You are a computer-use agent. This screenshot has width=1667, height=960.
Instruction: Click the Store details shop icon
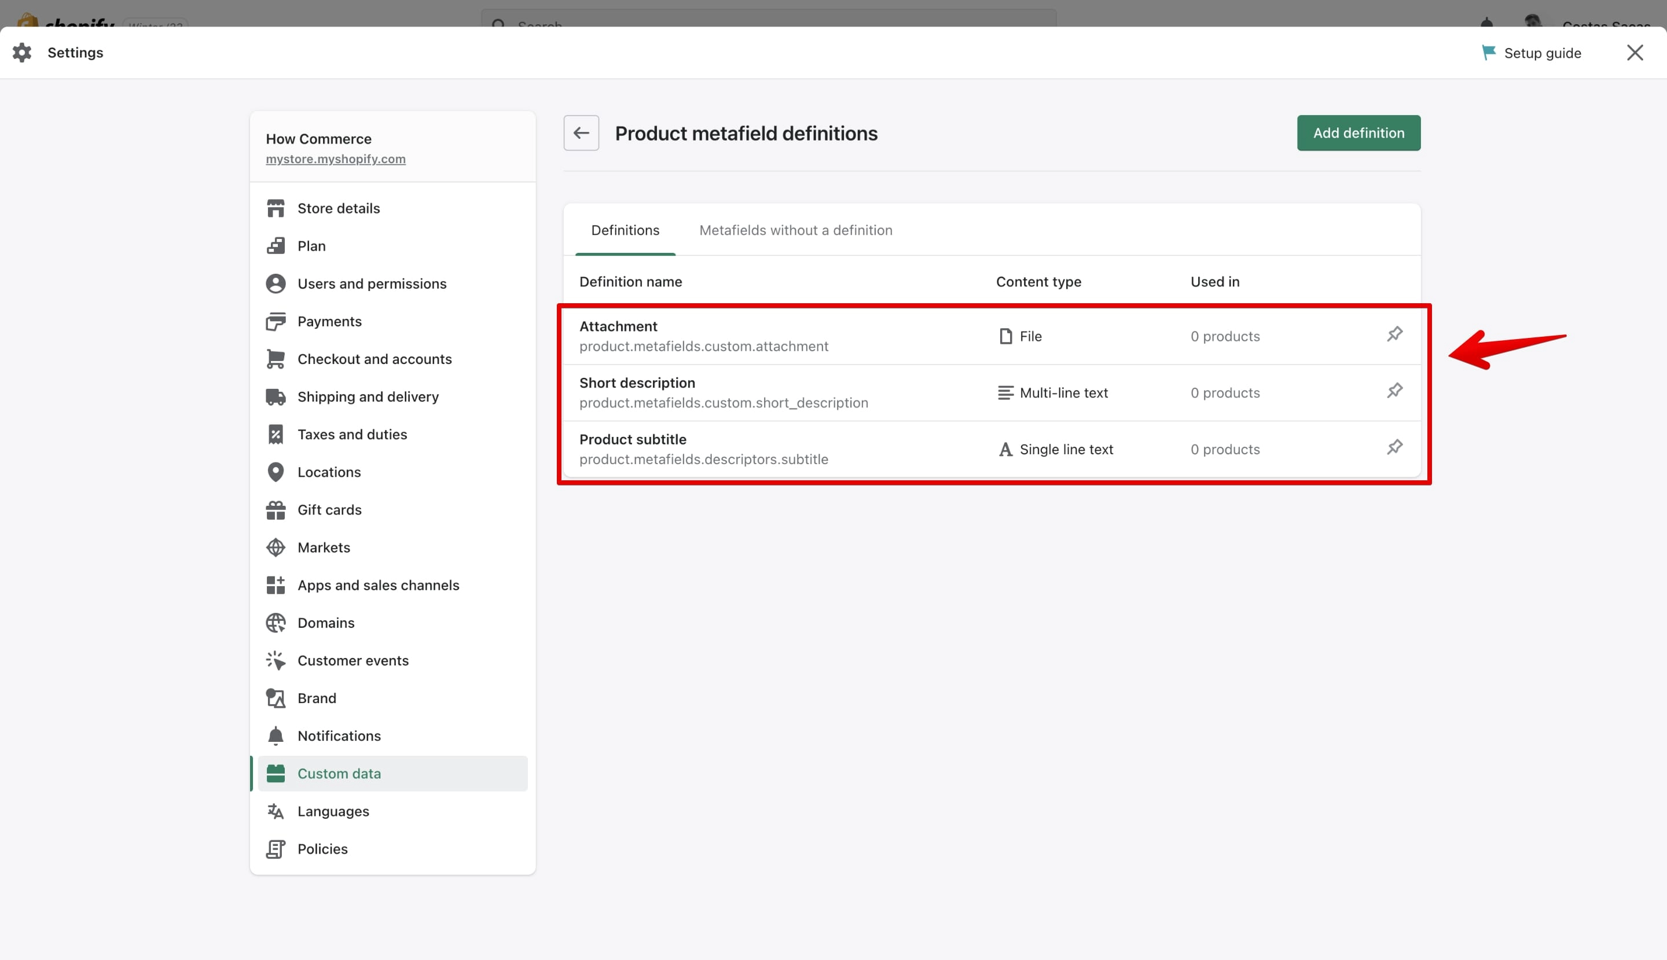pyautogui.click(x=276, y=208)
